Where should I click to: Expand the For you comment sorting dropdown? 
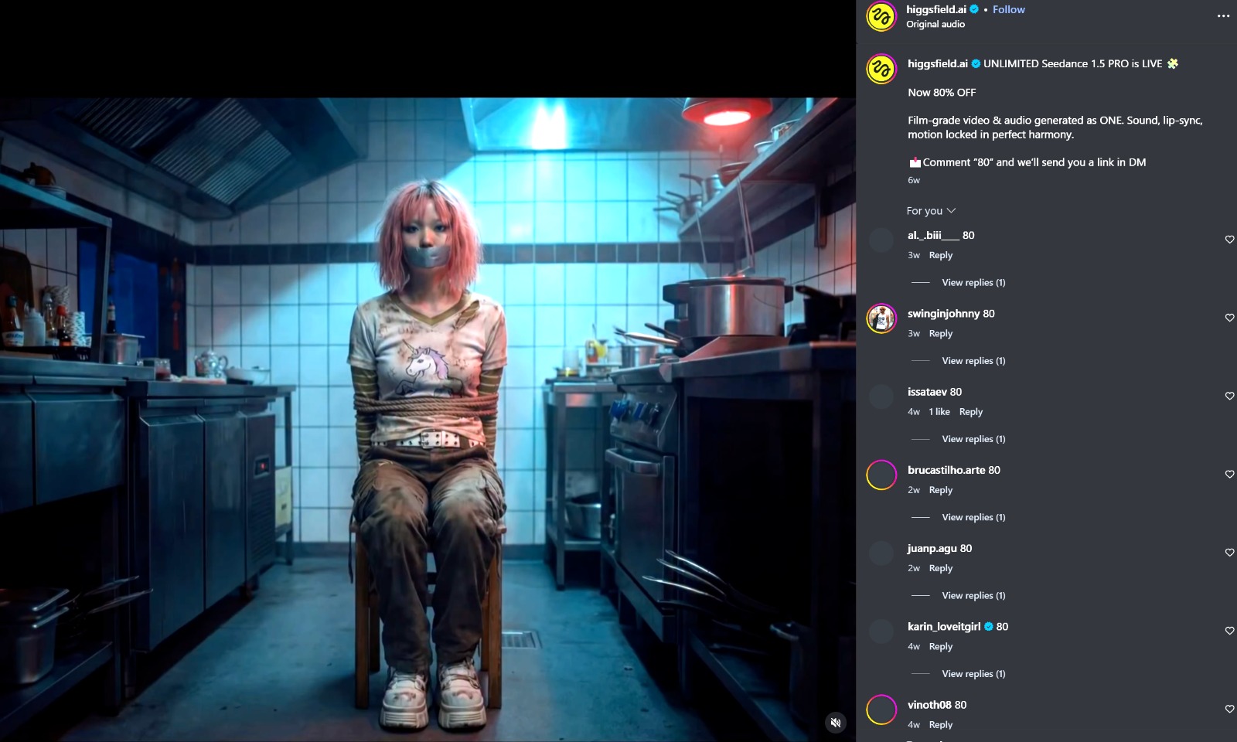coord(931,211)
